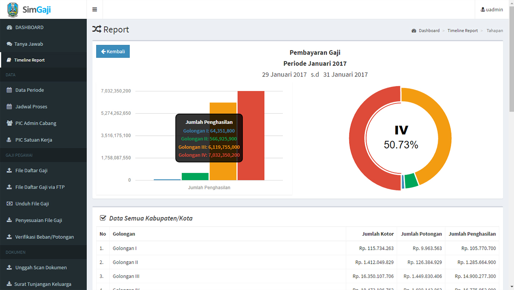Click the Jadwal Proses calendar icon
Image resolution: width=514 pixels, height=290 pixels.
tap(9, 107)
